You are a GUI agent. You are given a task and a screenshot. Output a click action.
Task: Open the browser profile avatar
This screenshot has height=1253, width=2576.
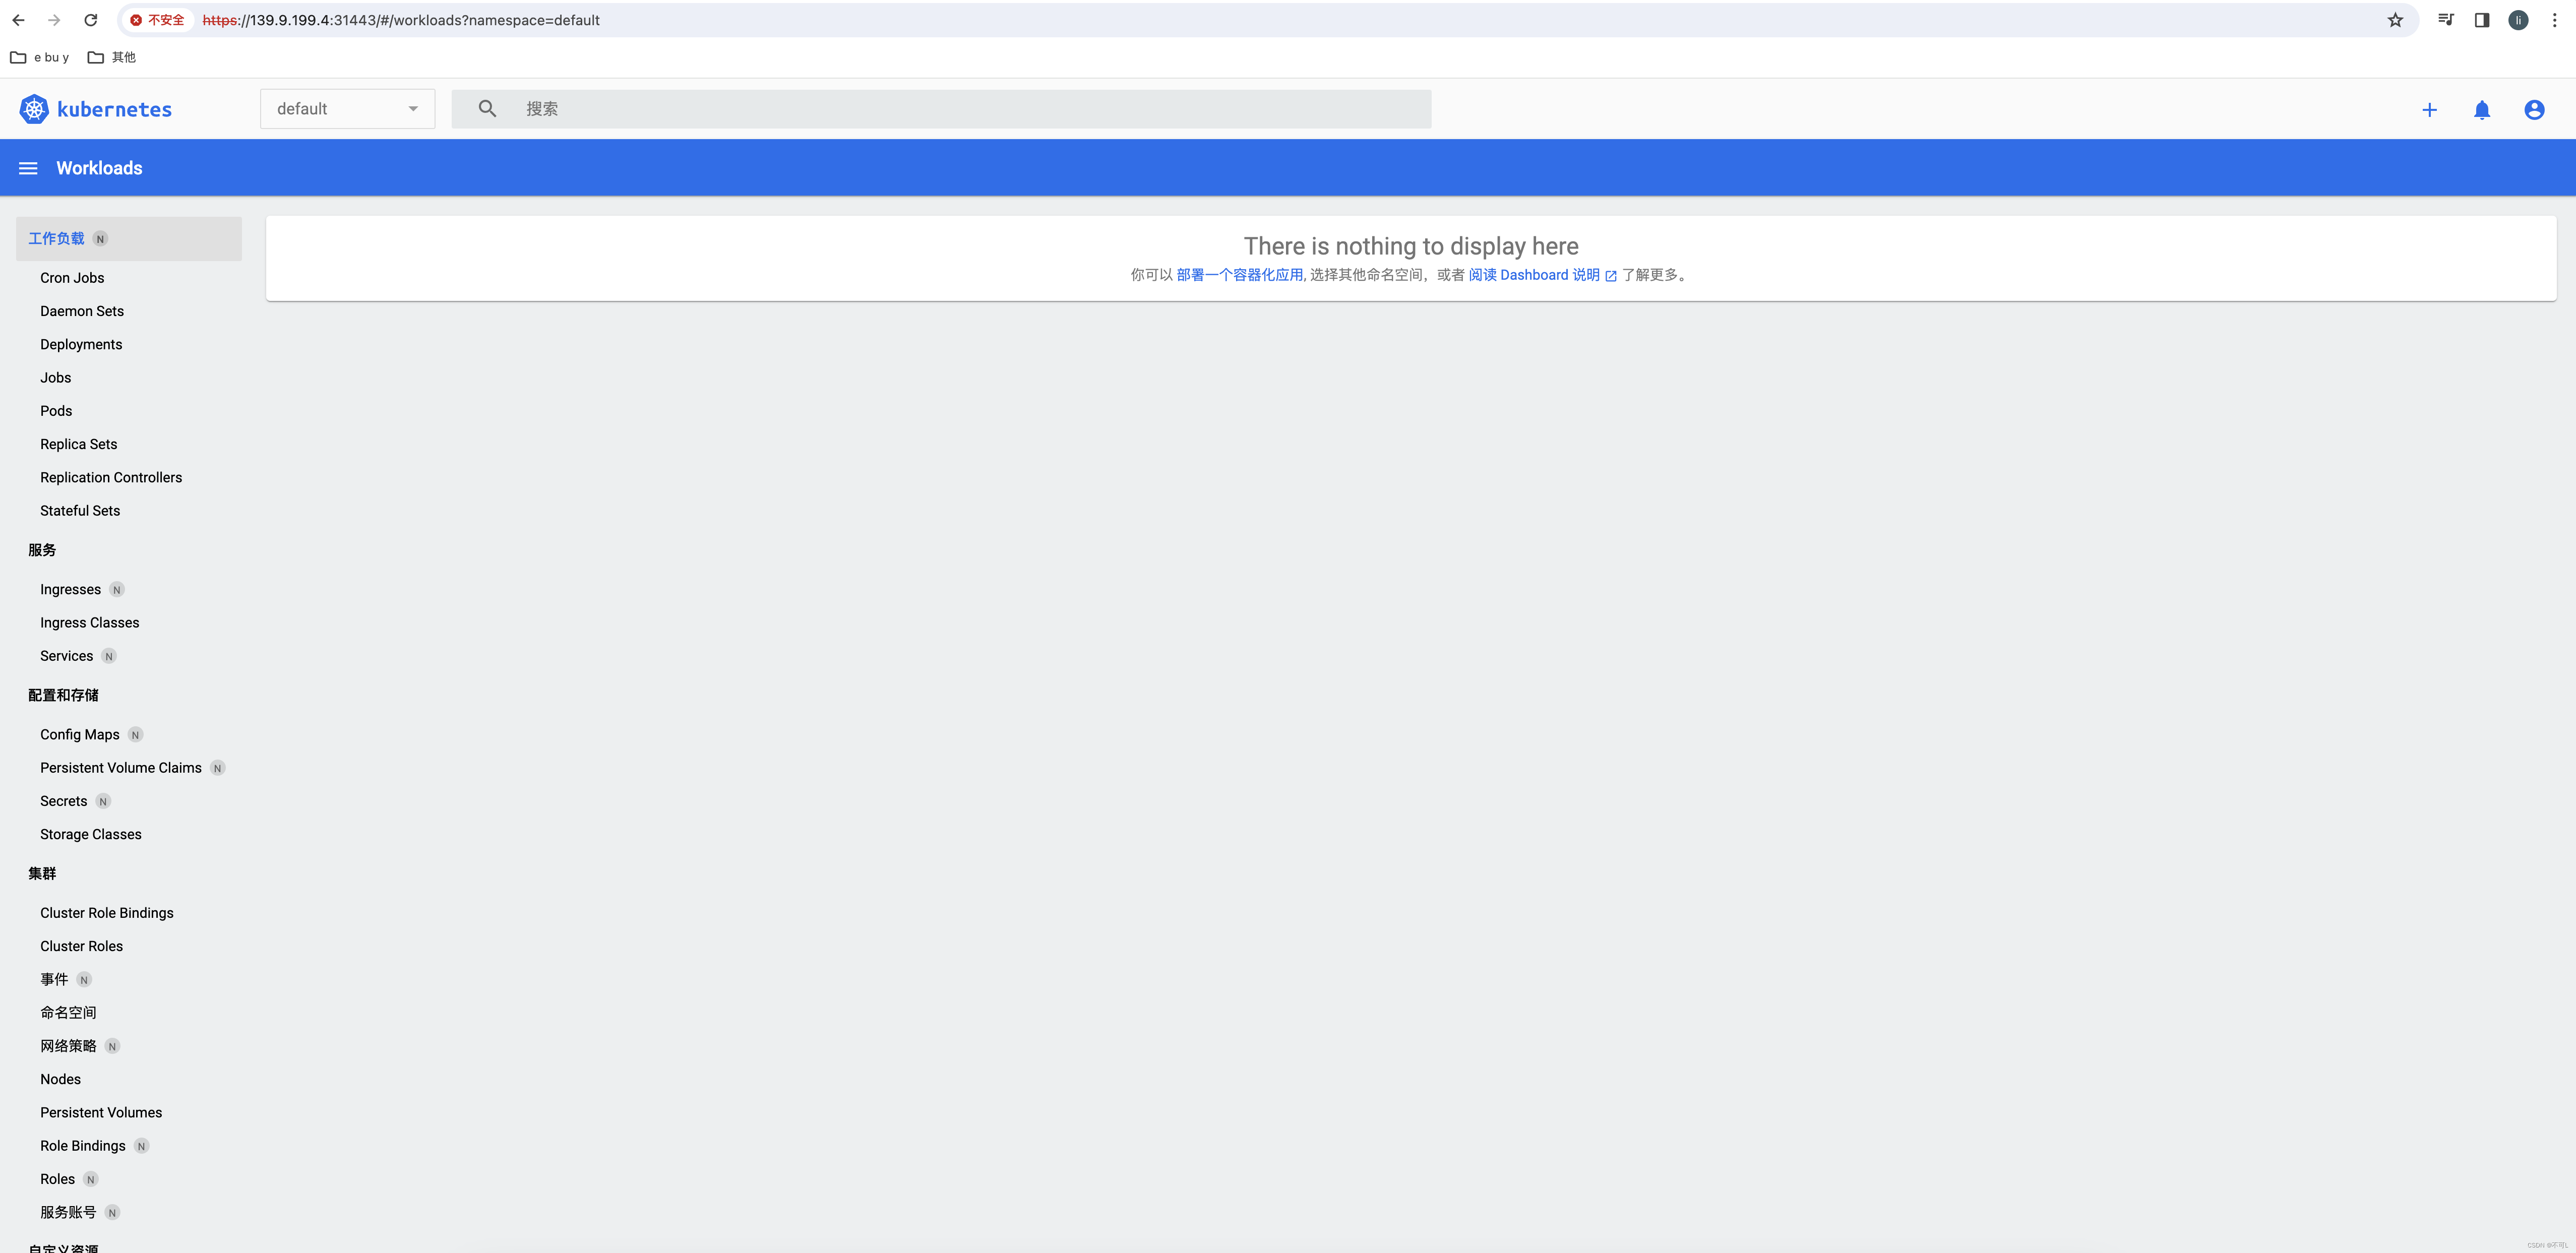pyautogui.click(x=2518, y=20)
